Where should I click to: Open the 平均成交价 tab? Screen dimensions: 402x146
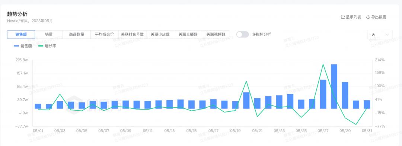pos(105,34)
